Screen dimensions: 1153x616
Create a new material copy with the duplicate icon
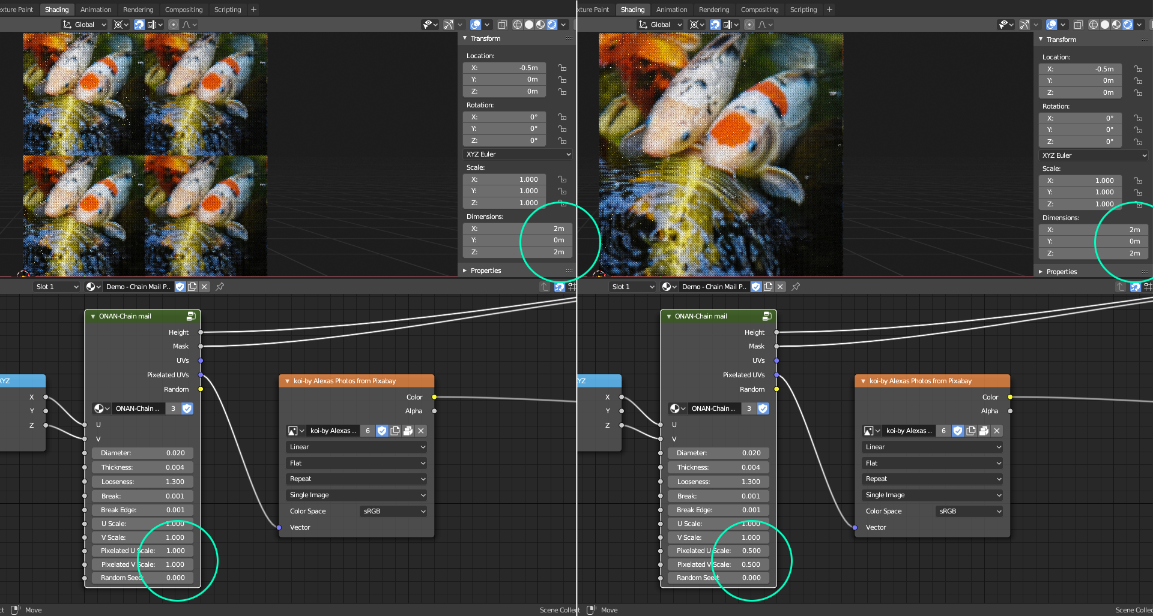pos(192,287)
